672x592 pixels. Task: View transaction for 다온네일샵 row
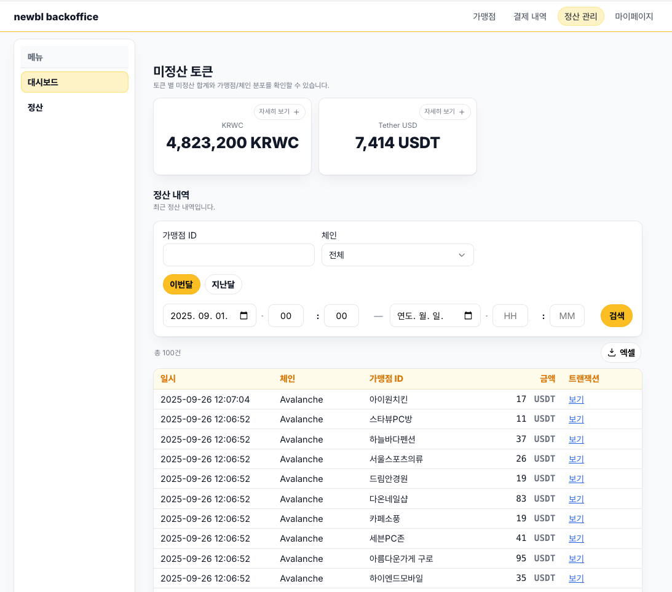point(576,499)
